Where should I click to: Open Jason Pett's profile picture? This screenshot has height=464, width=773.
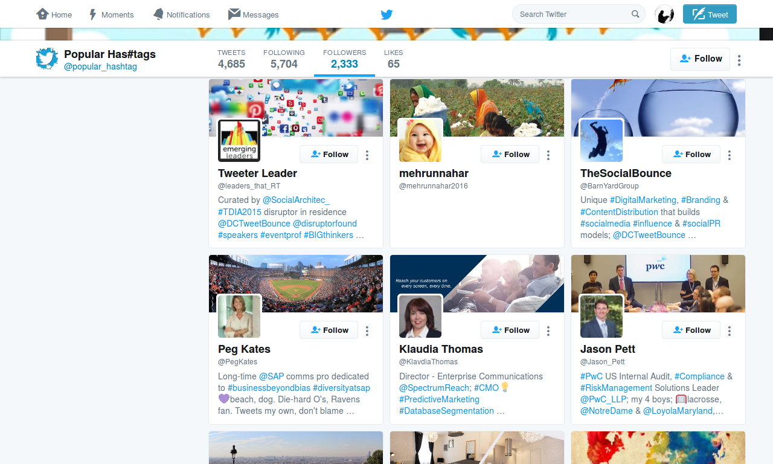pos(601,316)
